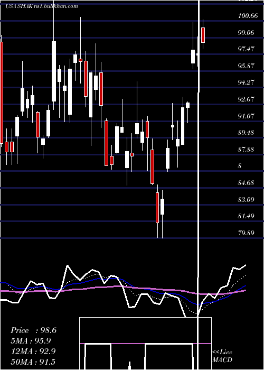Click the 89.48 price axis label
This screenshot has width=264, height=370.
click(x=246, y=133)
